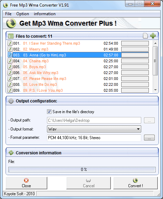Click music note icon of I Saw Her Standing There
163x199 pixels.
click(x=10, y=43)
